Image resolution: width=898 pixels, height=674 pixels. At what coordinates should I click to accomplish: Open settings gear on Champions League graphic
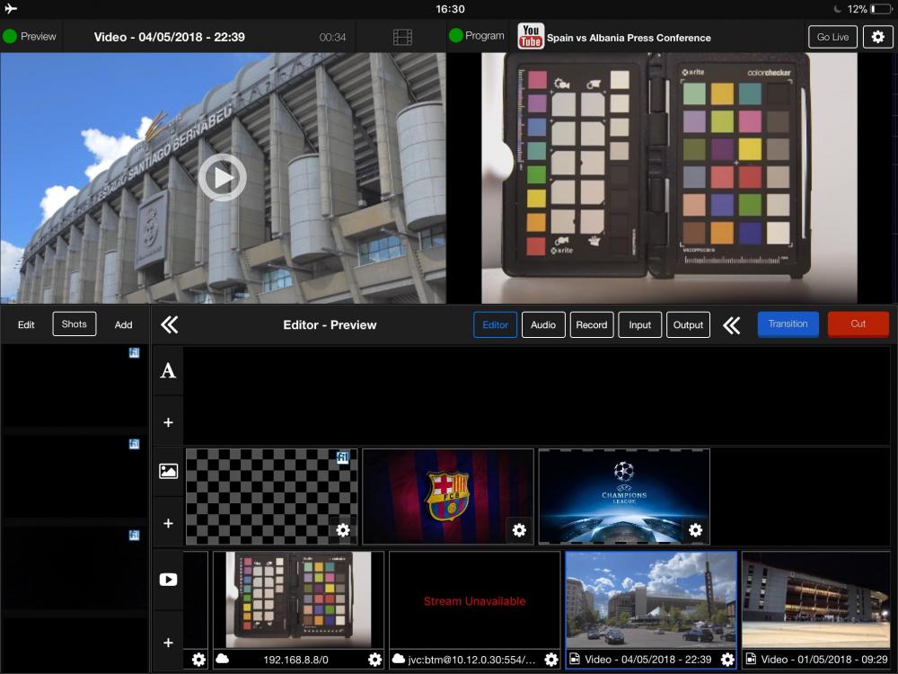695,530
